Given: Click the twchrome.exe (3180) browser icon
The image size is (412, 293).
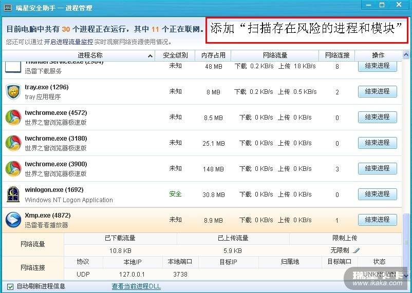Looking at the screenshot, I should [13, 143].
